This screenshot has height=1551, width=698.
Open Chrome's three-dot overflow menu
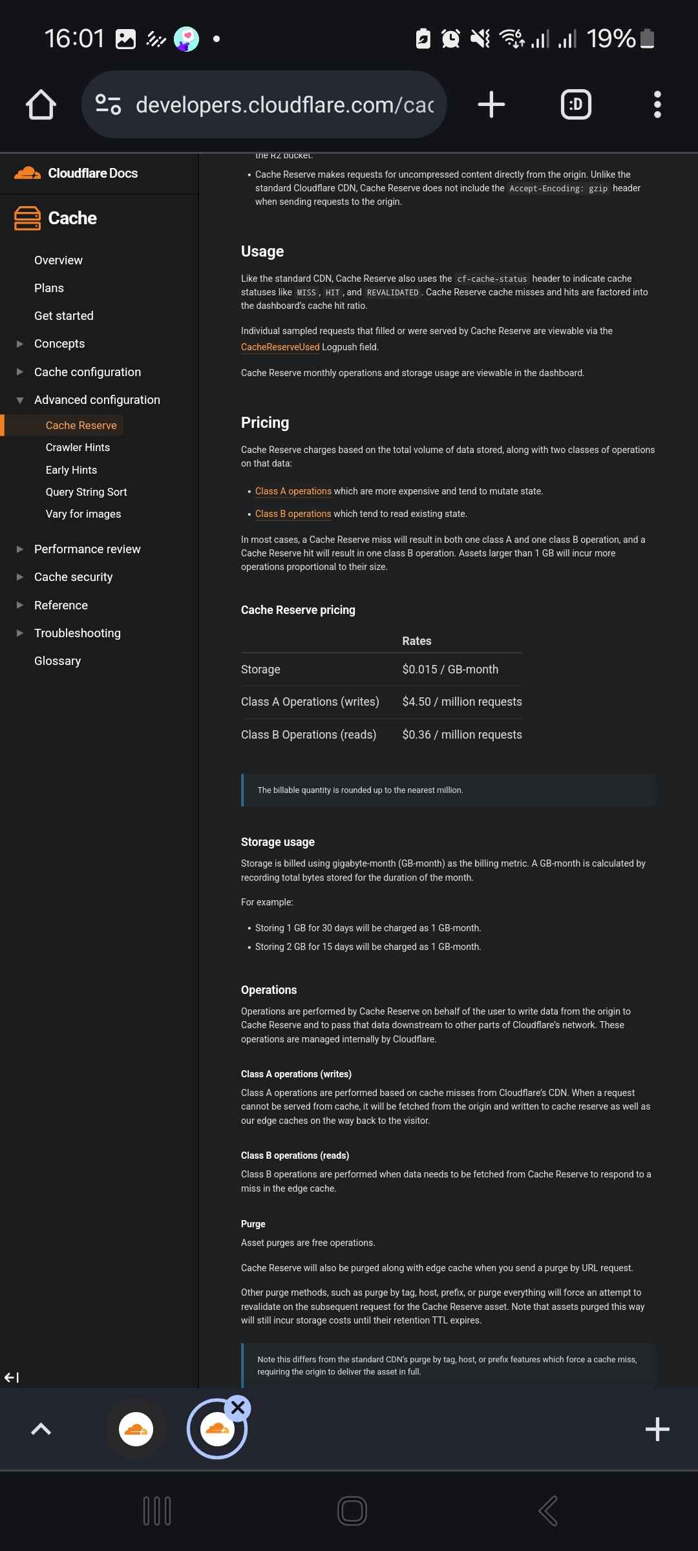click(657, 103)
